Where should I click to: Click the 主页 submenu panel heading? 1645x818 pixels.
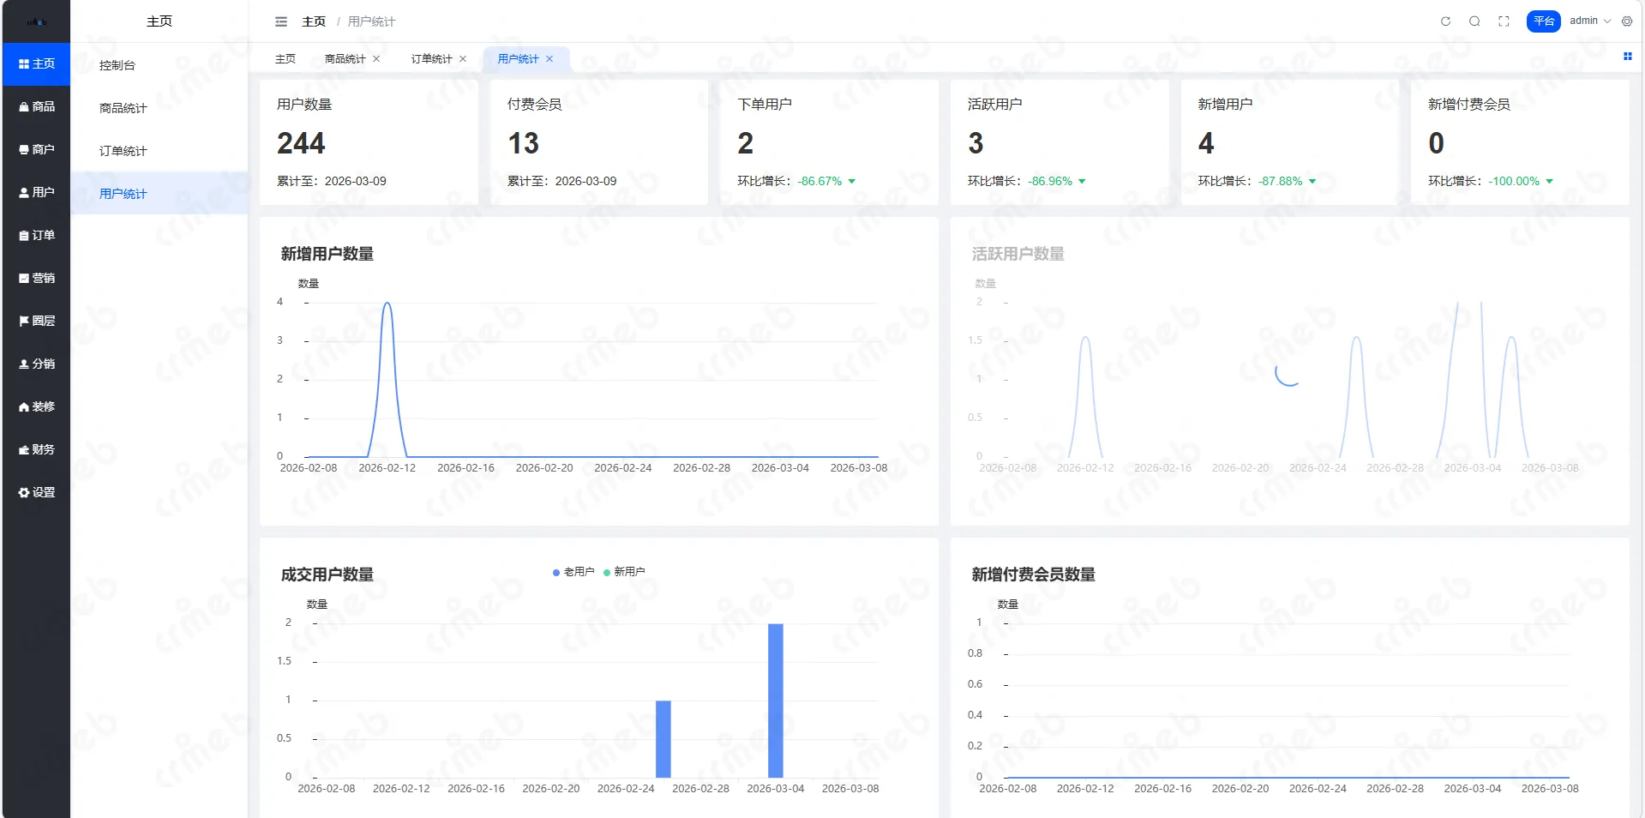coord(159,21)
